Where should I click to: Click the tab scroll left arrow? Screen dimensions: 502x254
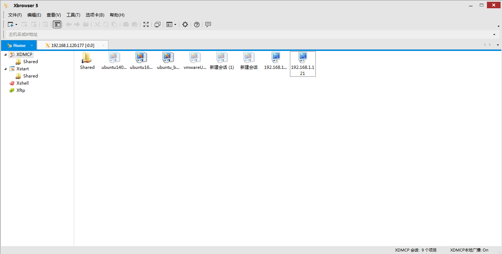tap(485, 45)
